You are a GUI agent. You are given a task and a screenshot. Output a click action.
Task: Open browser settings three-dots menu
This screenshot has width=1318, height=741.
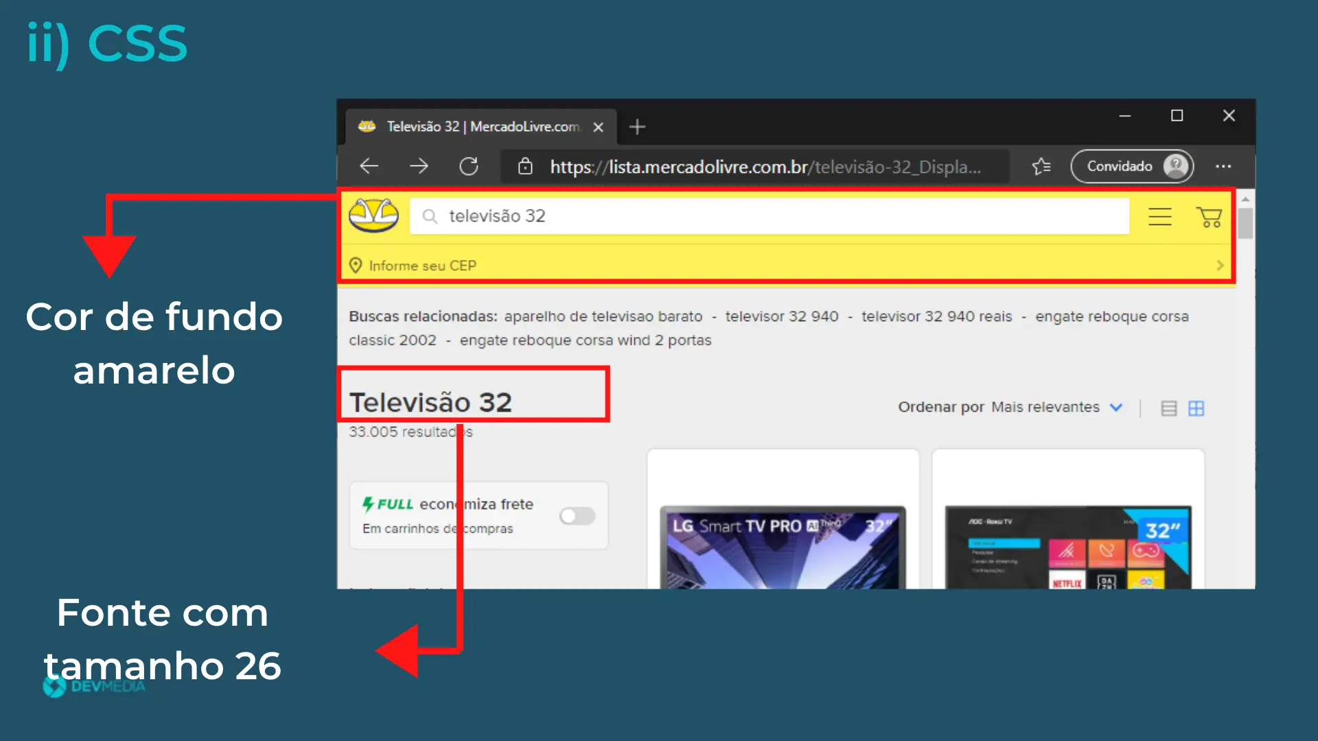click(1223, 166)
